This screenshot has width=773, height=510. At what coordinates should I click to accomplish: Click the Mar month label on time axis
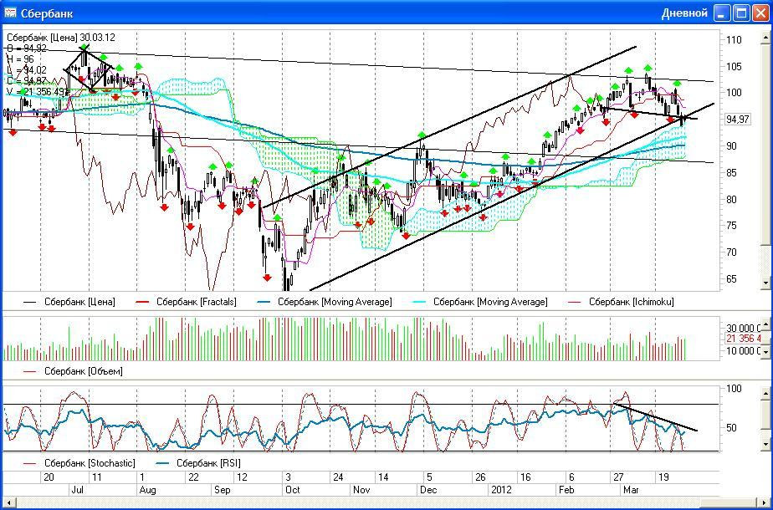(631, 491)
